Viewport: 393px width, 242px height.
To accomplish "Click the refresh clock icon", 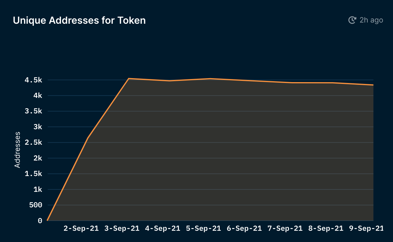I will [352, 20].
